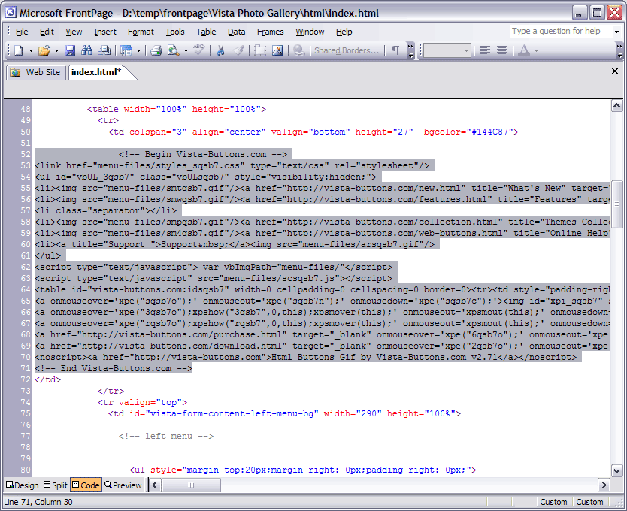Image resolution: width=627 pixels, height=511 pixels.
Task: Click FrontPage title bar application icon
Action: 11,12
